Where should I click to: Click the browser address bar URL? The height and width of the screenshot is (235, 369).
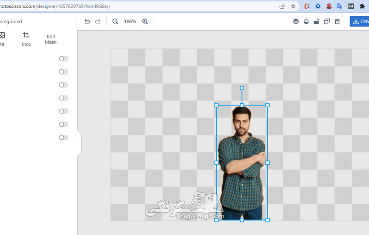click(55, 6)
